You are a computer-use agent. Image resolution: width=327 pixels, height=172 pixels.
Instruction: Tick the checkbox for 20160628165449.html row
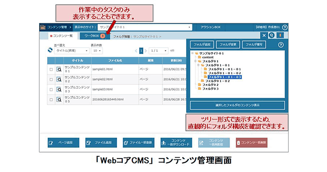(x=51, y=100)
